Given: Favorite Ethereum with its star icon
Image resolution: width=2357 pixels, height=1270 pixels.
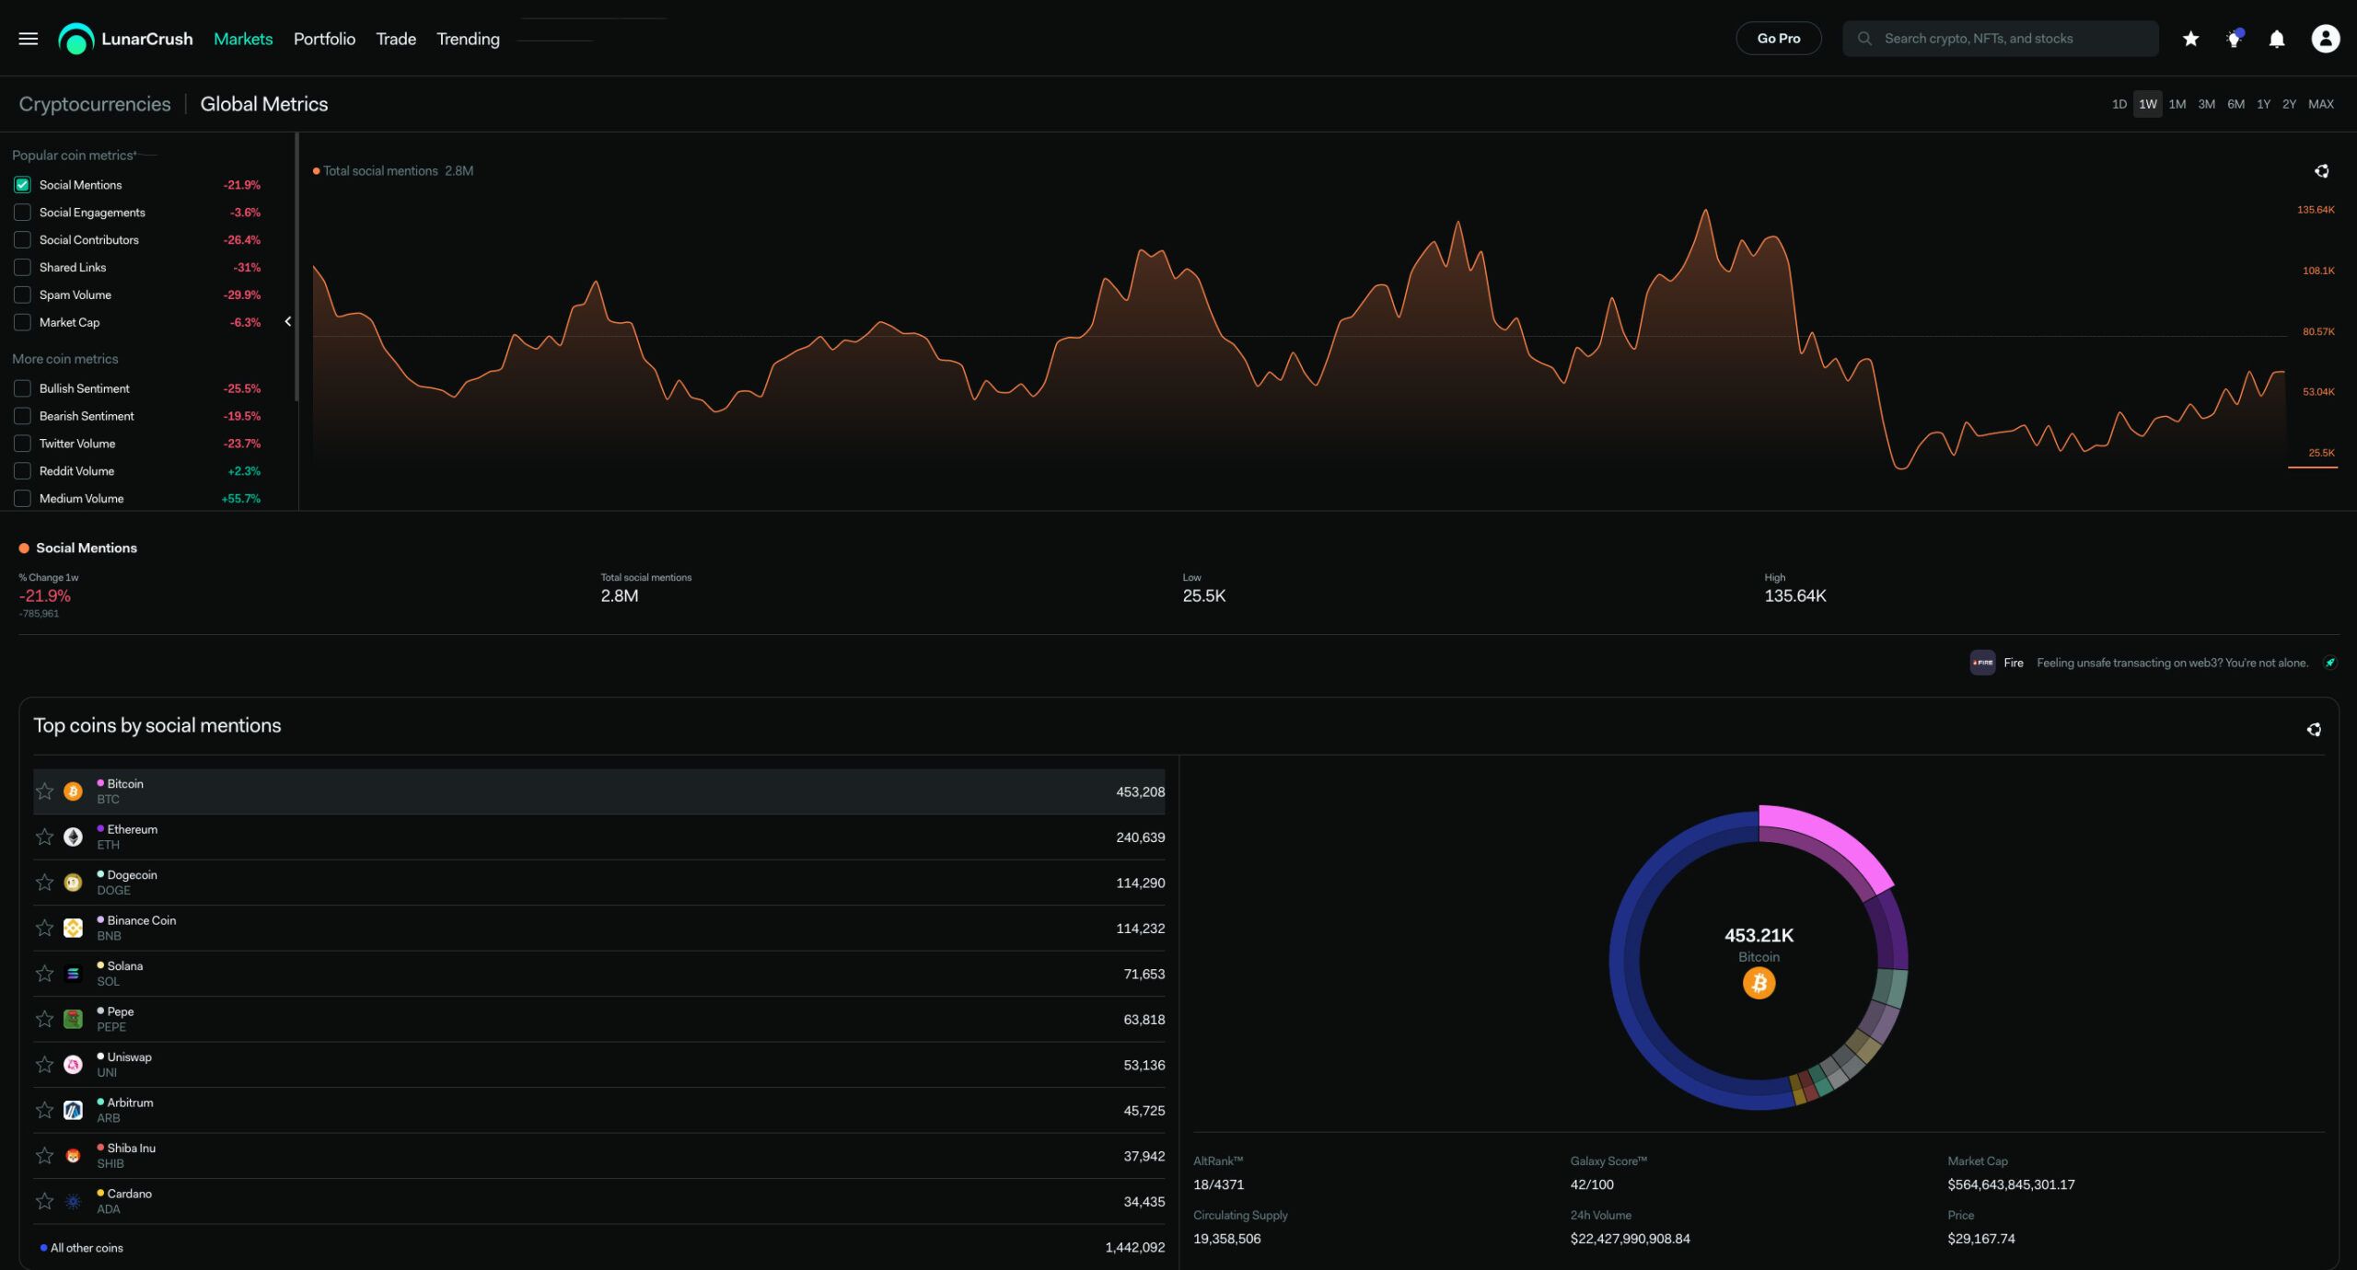Looking at the screenshot, I should [44, 837].
